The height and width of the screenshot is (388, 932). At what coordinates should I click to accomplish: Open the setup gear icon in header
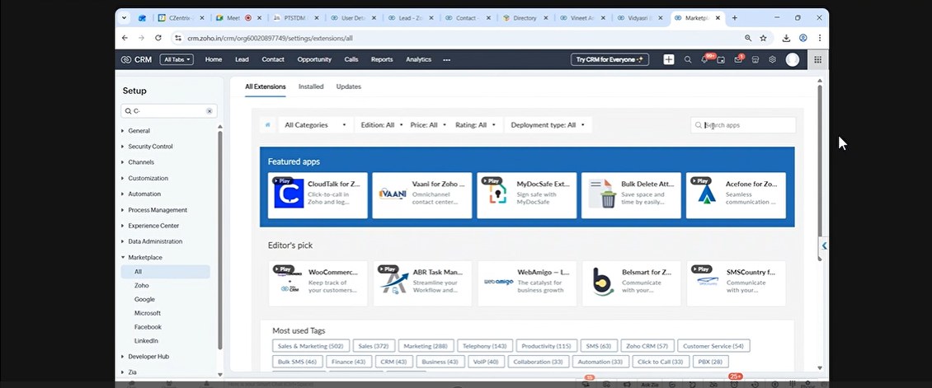pyautogui.click(x=773, y=59)
